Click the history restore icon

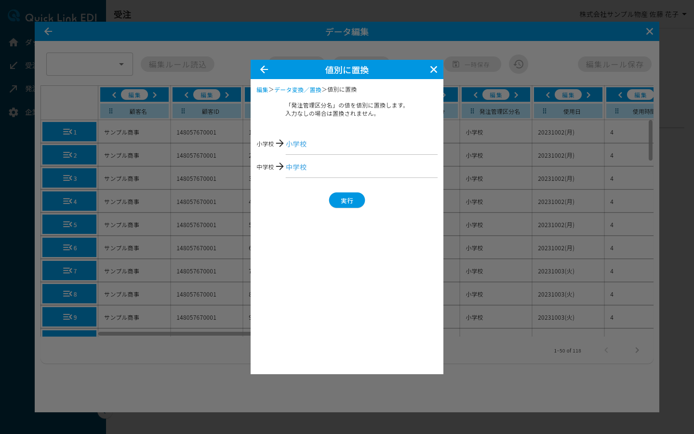click(x=519, y=64)
